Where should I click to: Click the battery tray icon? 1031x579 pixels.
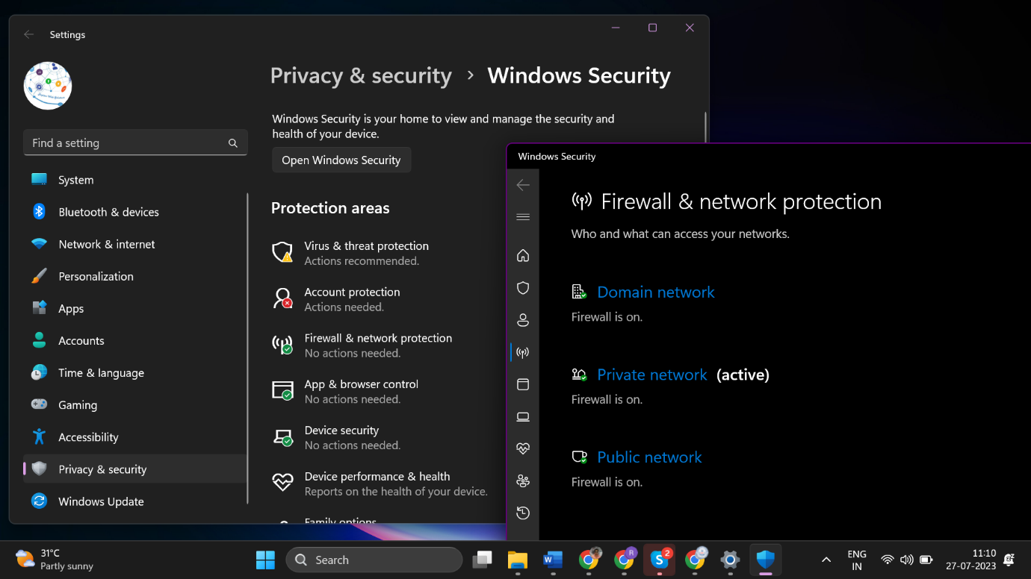(926, 560)
